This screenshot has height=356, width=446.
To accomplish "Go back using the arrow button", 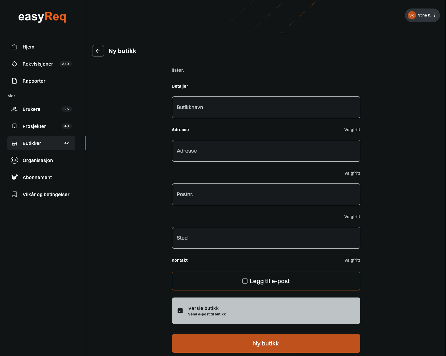I will 98,51.
